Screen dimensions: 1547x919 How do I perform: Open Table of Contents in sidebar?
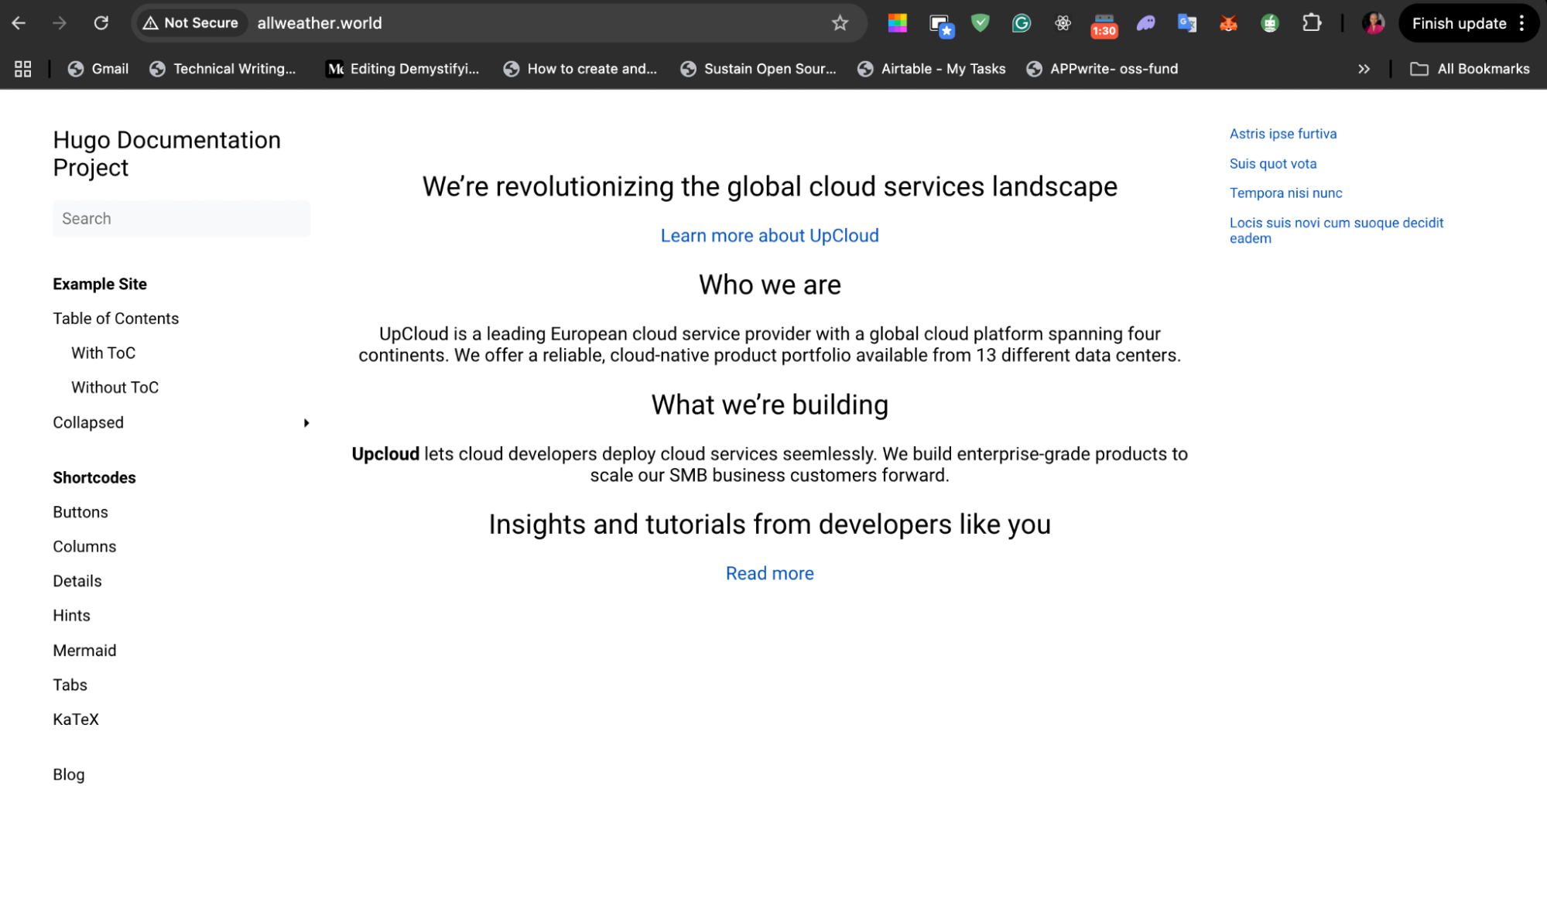click(115, 319)
